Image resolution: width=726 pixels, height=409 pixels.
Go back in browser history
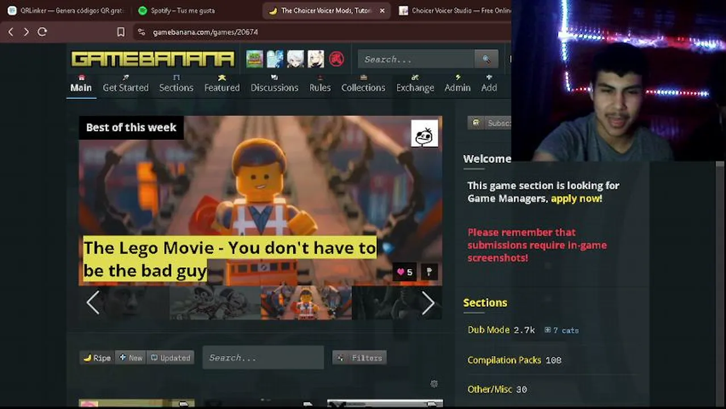[x=11, y=32]
